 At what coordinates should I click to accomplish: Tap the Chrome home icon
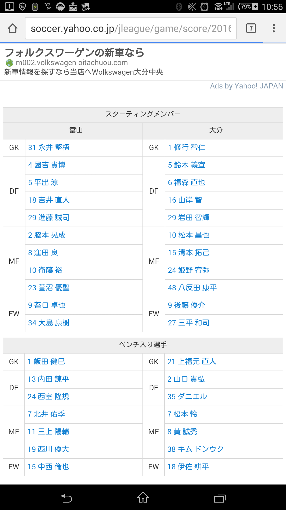[13, 28]
